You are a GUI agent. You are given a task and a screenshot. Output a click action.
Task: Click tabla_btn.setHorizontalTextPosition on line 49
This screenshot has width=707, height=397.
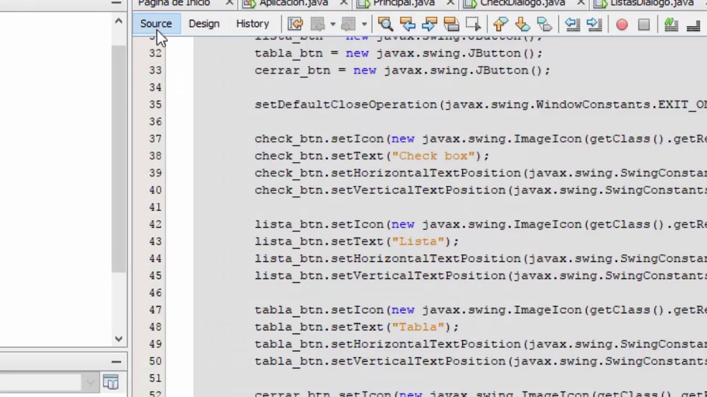coord(388,344)
